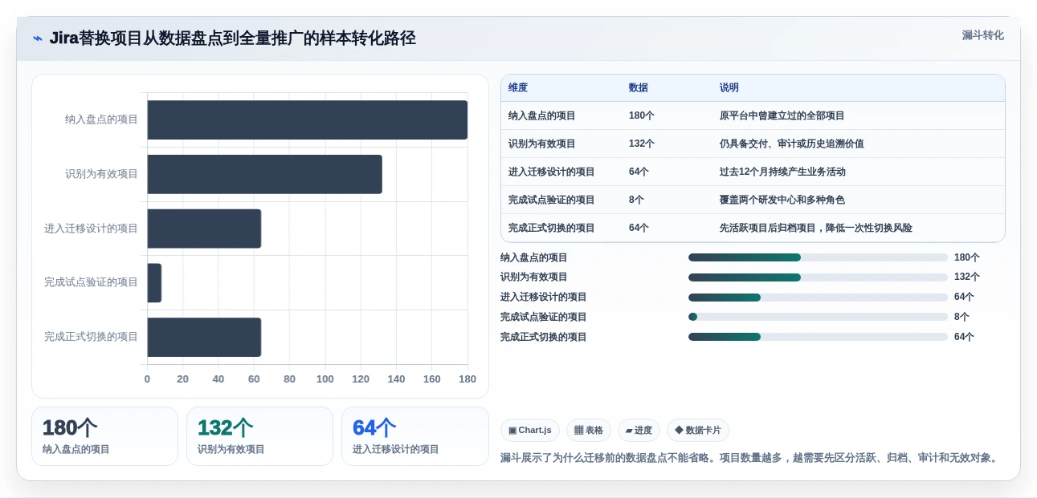Image resolution: width=1037 pixels, height=498 pixels.
Task: Click table cell 仍具备交付、审计或历史追溯价值
Action: coord(792,144)
